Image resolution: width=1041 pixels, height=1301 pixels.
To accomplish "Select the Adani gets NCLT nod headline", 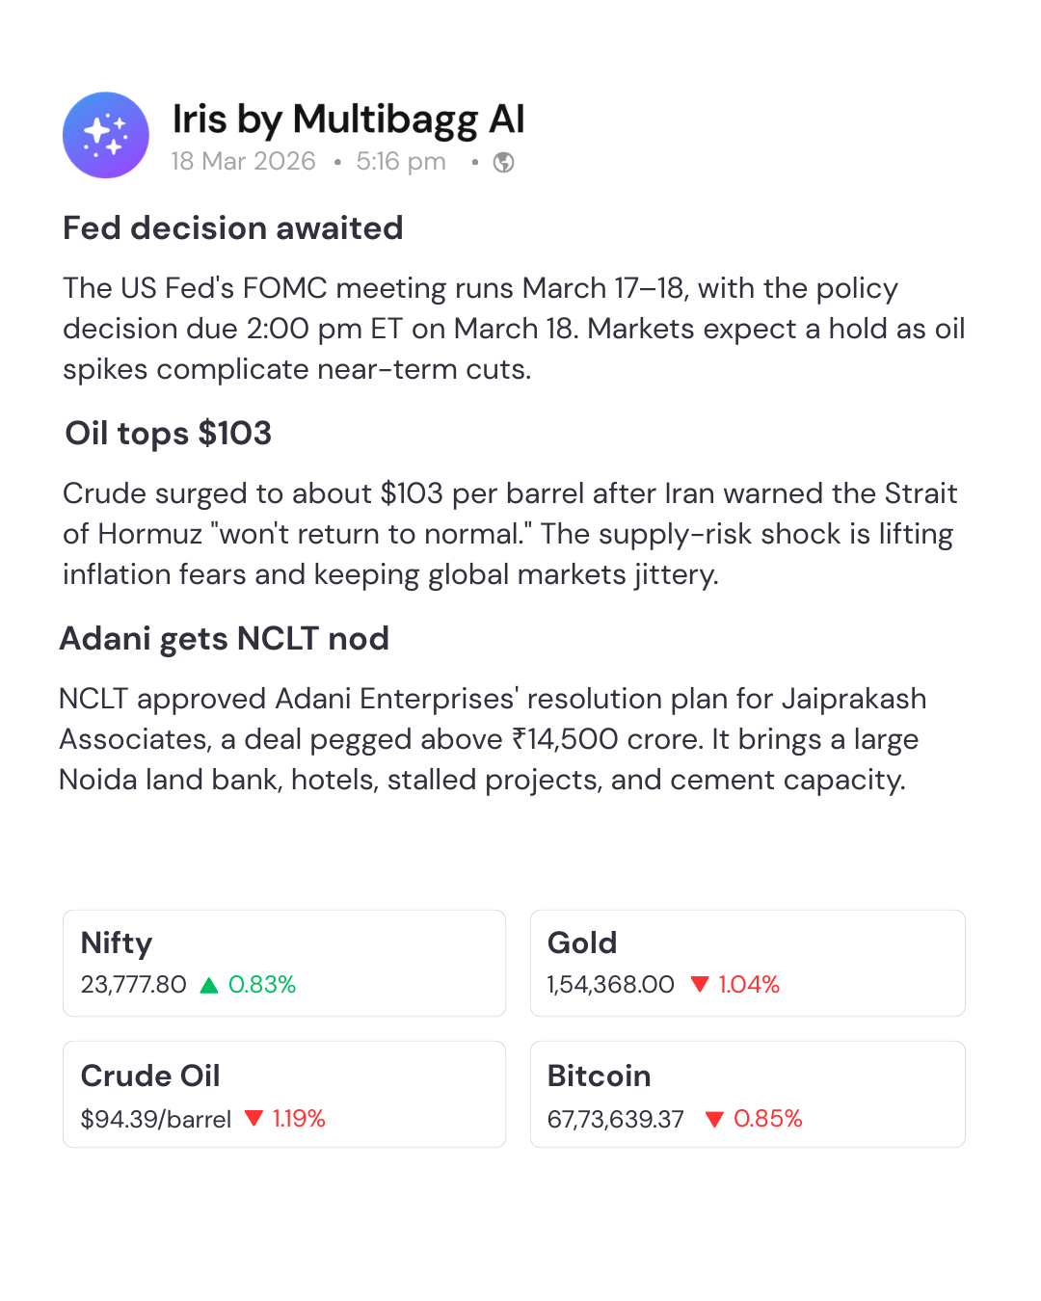I will click(x=225, y=639).
